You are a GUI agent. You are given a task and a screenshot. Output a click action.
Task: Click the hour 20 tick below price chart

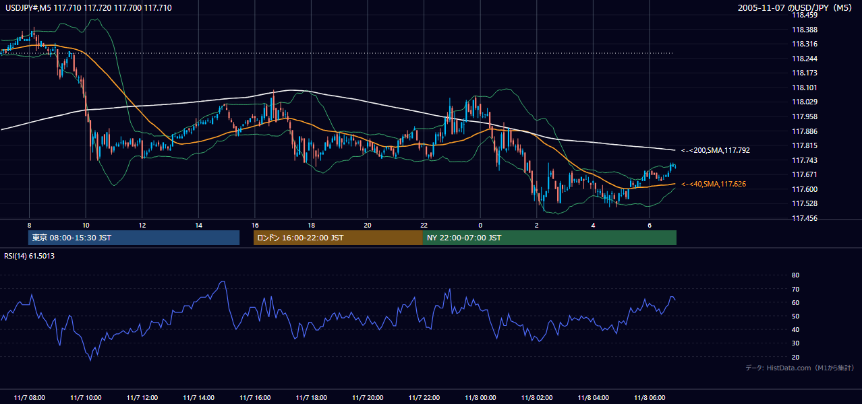pyautogui.click(x=368, y=225)
